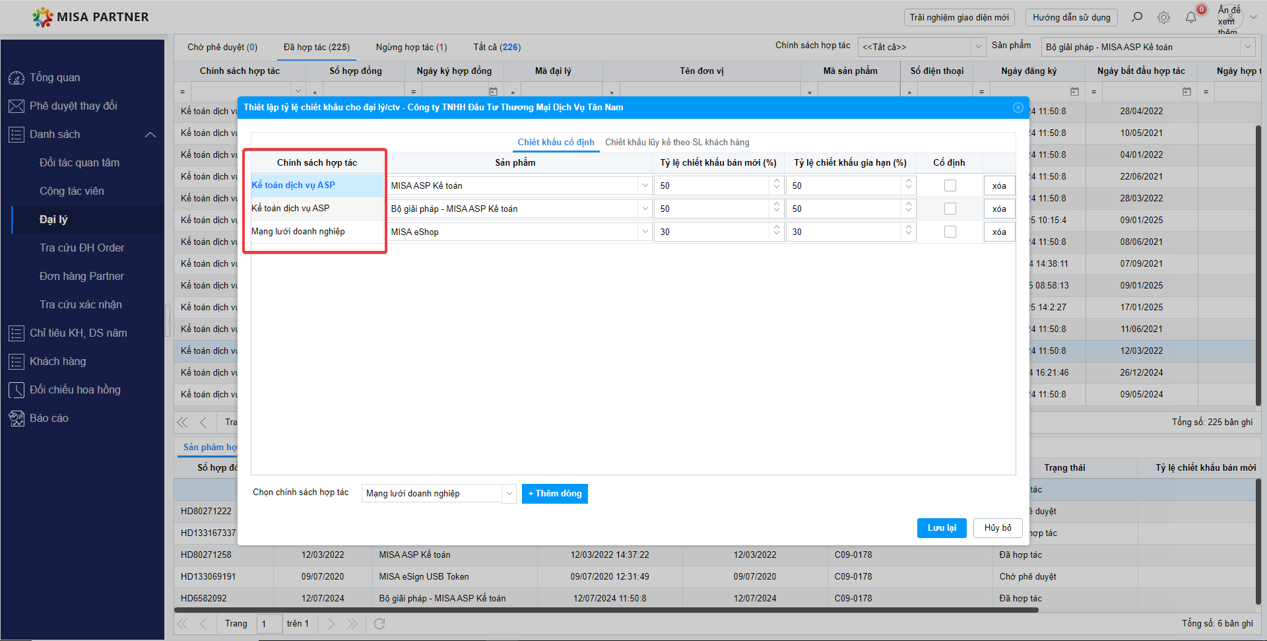Go to next page in lower pager
This screenshot has width=1267, height=641.
[331, 624]
